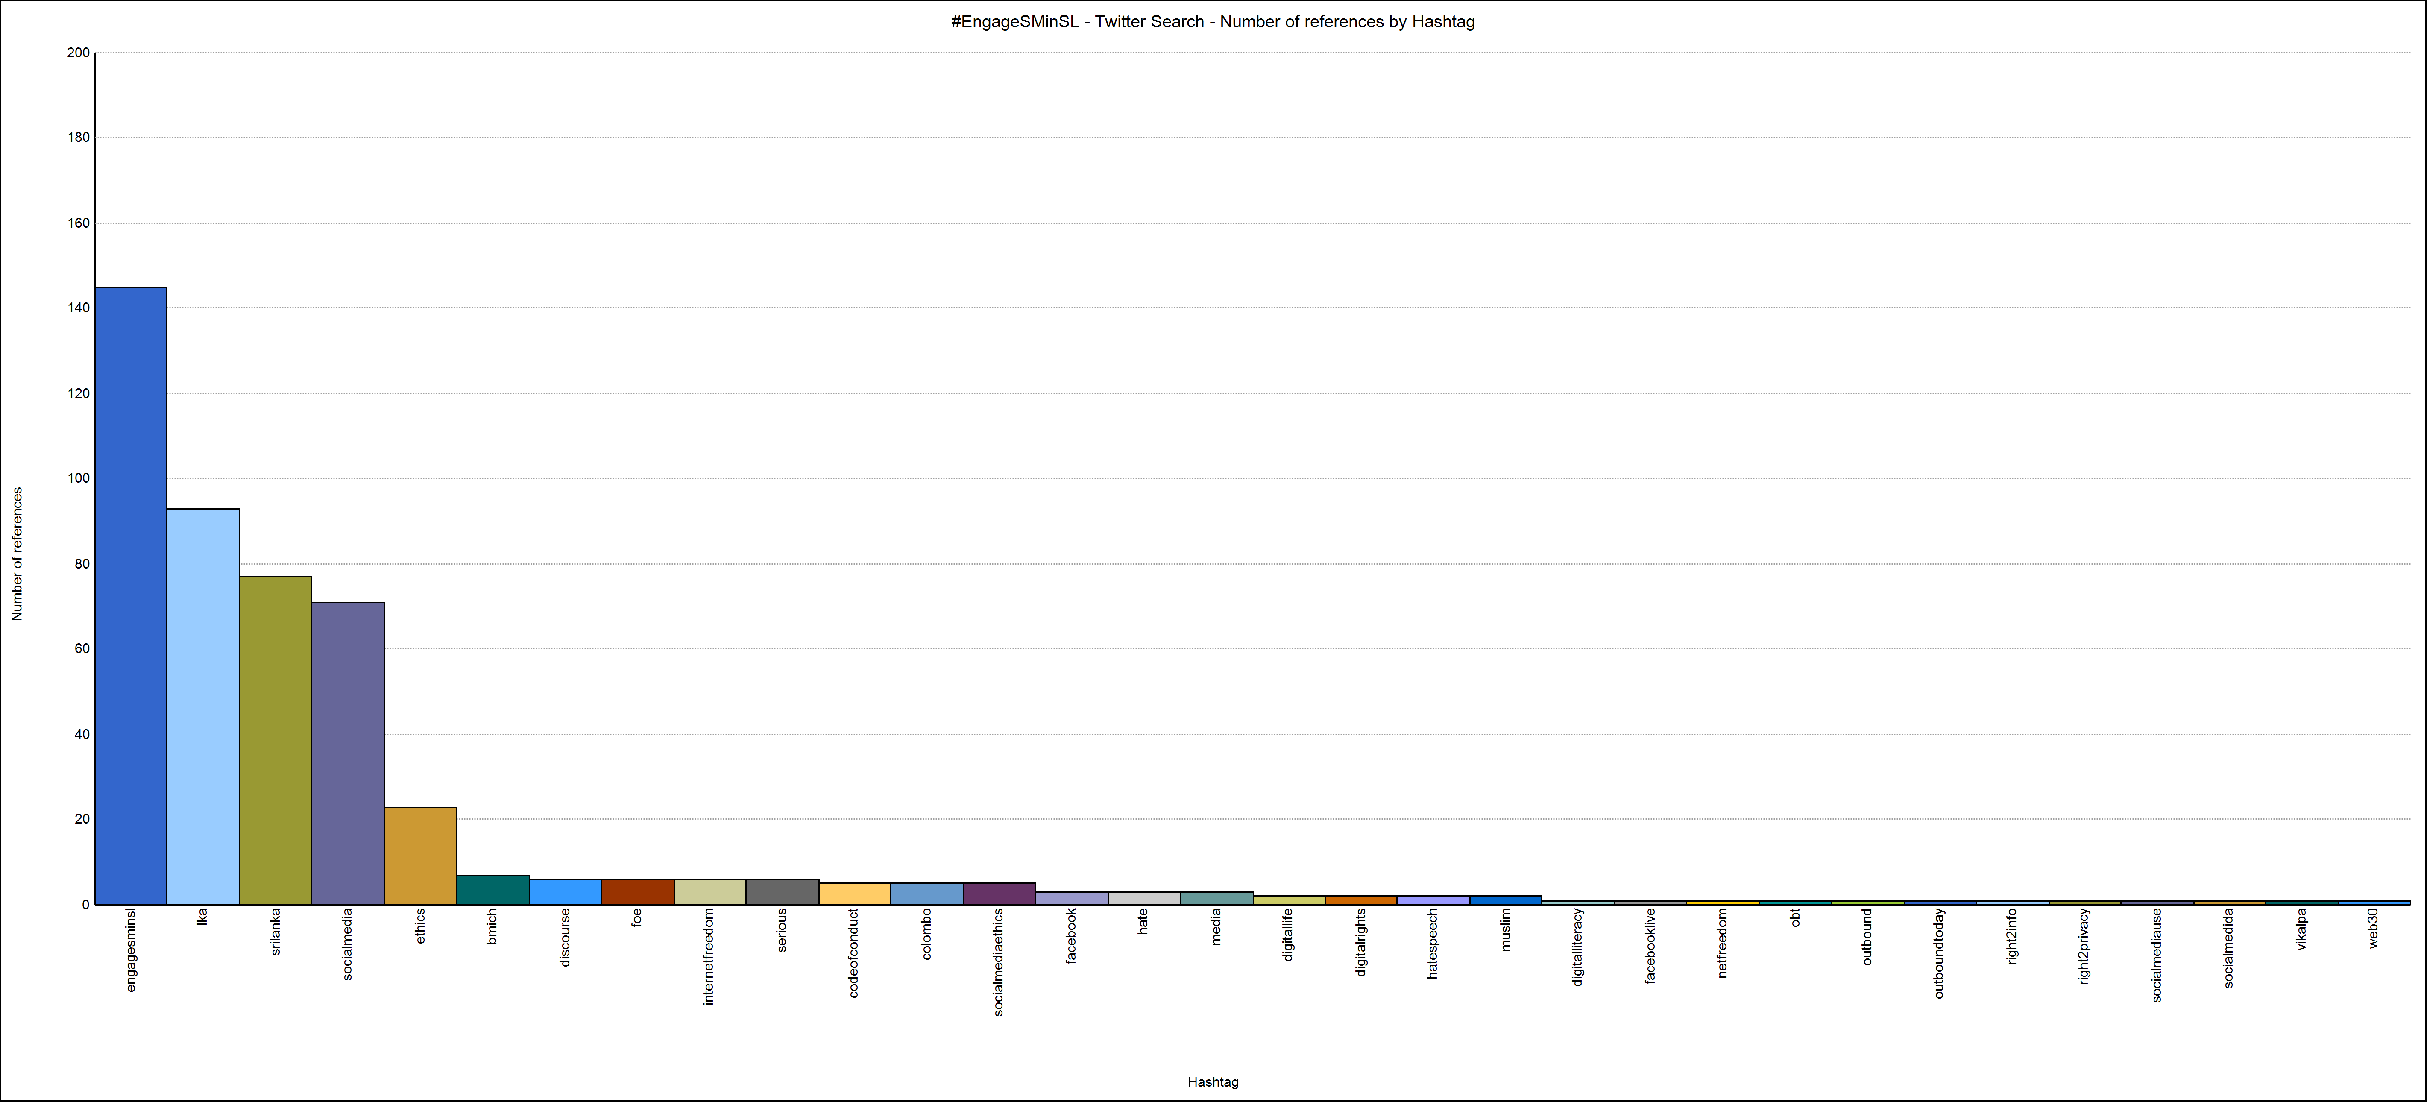
Task: Click the 'bmich' axis label
Action: tap(492, 927)
